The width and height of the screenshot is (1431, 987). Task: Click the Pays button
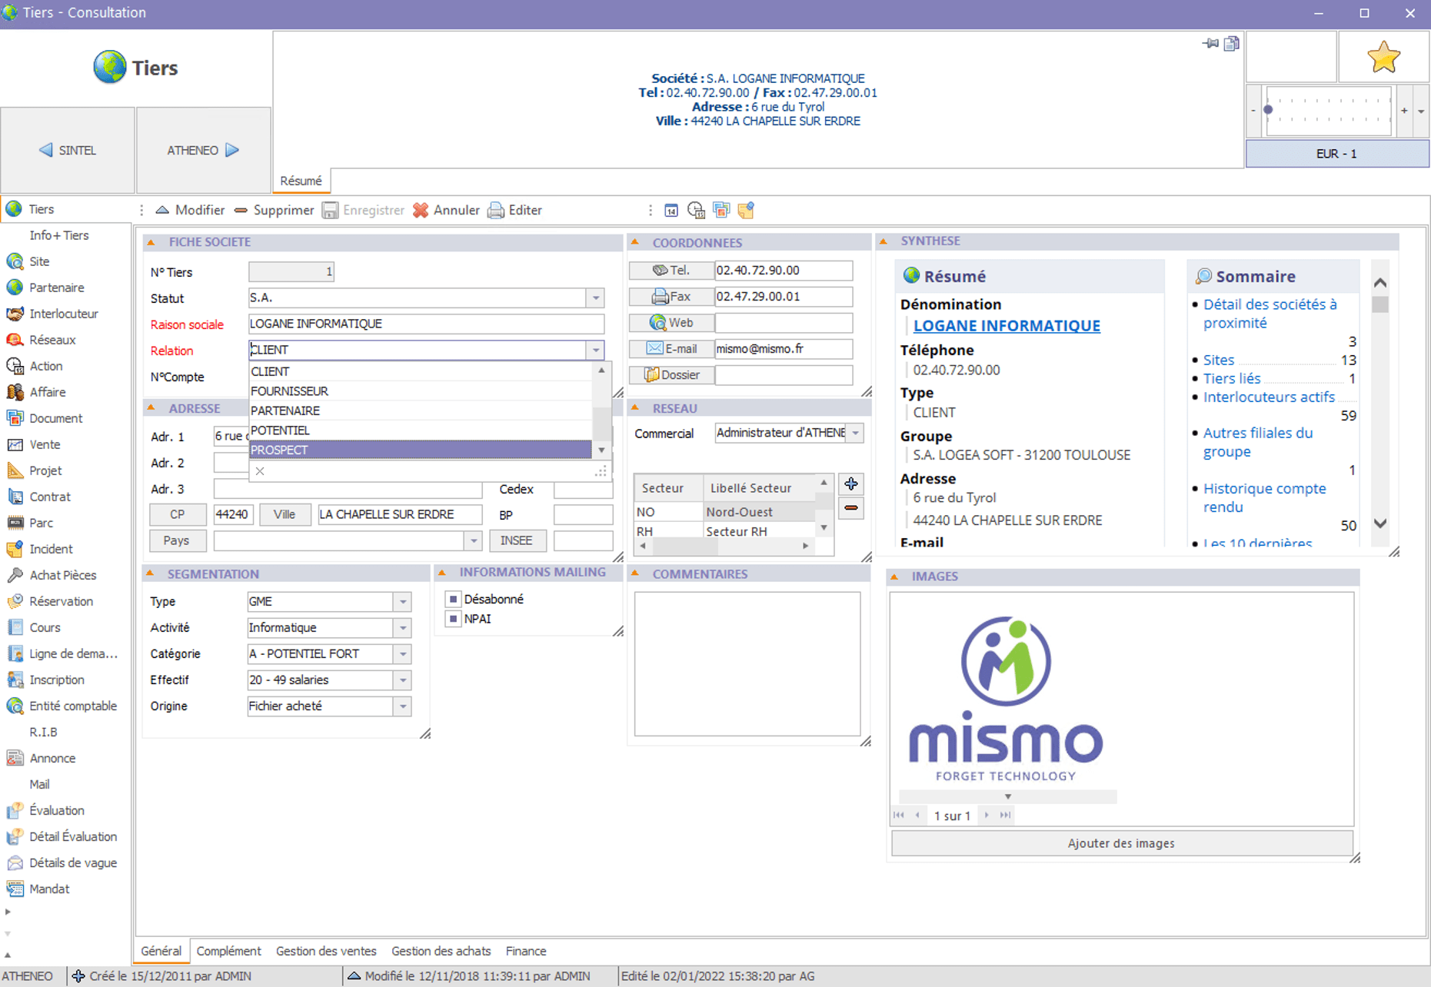(177, 540)
